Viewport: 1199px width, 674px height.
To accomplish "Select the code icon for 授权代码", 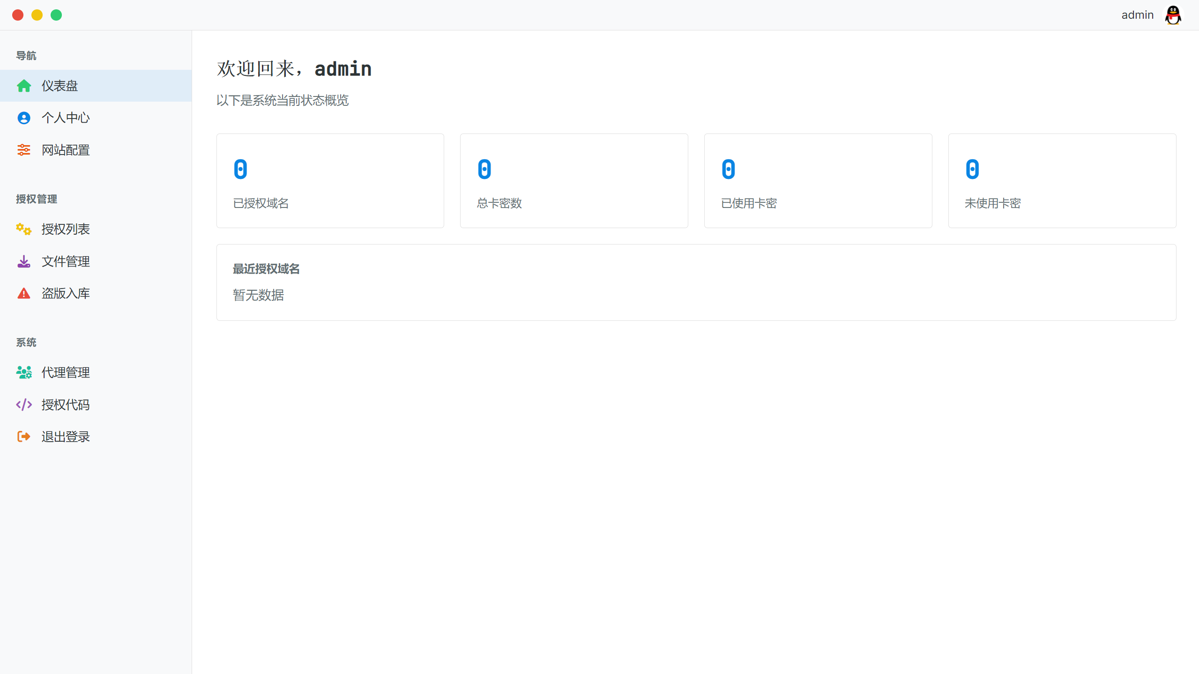I will click(23, 404).
